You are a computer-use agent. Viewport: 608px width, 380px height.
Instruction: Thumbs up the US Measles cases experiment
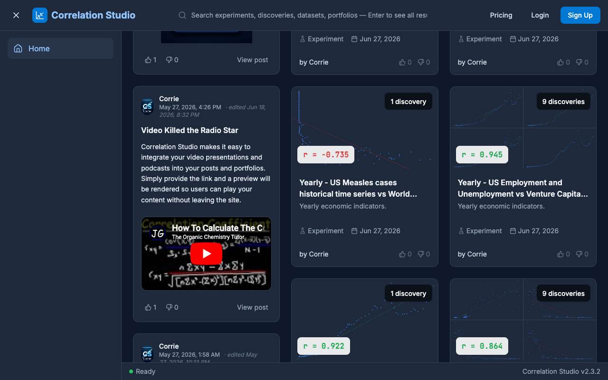click(405, 254)
